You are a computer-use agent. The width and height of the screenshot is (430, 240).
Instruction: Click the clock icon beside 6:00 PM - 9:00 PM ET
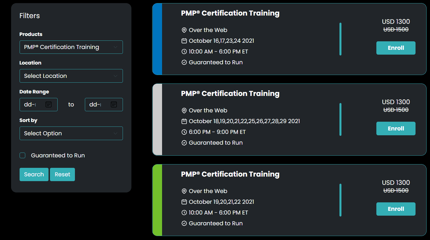184,132
